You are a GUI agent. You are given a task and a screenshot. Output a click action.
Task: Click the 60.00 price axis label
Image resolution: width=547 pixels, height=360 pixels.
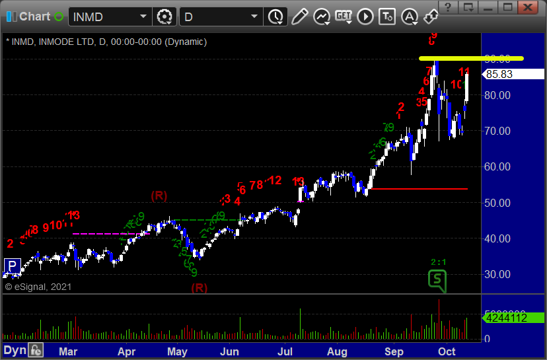tap(497, 166)
